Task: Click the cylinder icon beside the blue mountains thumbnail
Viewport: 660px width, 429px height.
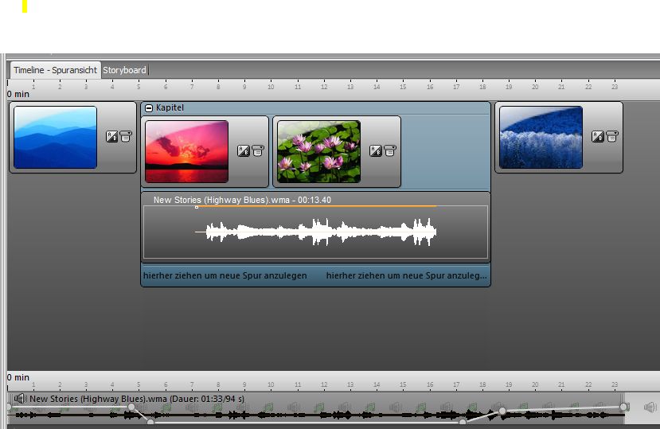Action: (126, 137)
